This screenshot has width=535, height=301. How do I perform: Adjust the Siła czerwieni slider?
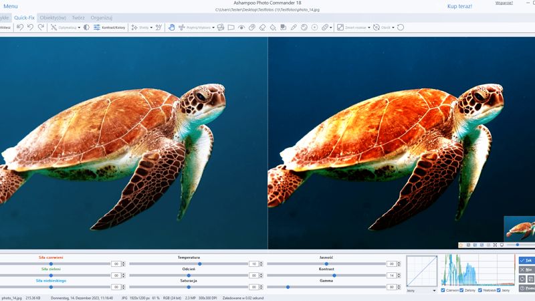pos(55,264)
